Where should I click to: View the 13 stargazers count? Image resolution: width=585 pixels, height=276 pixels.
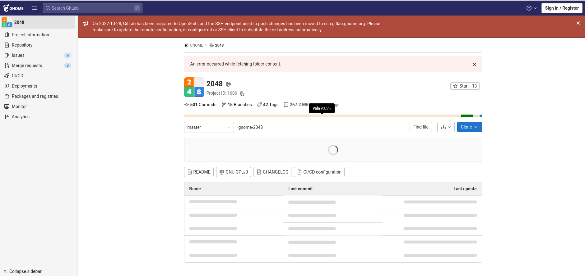(474, 86)
